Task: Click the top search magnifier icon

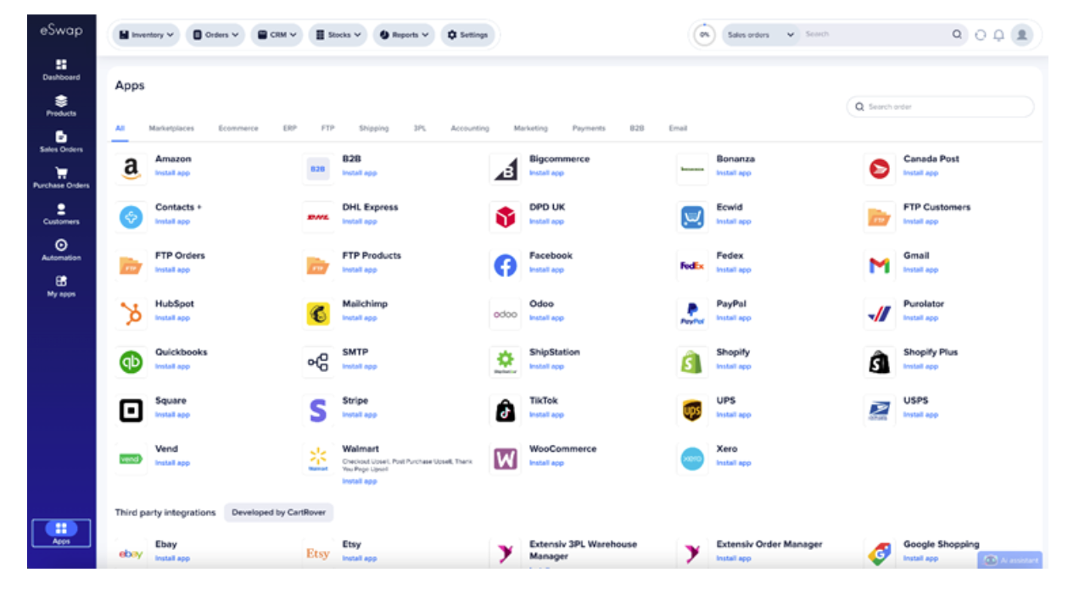Action: (957, 35)
